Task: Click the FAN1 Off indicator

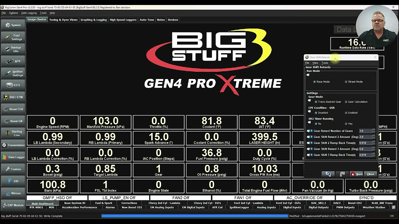Action: point(243,198)
